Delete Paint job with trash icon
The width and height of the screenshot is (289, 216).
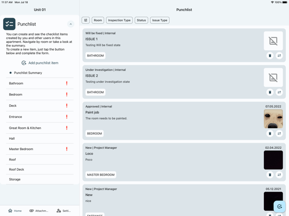pyautogui.click(x=270, y=134)
